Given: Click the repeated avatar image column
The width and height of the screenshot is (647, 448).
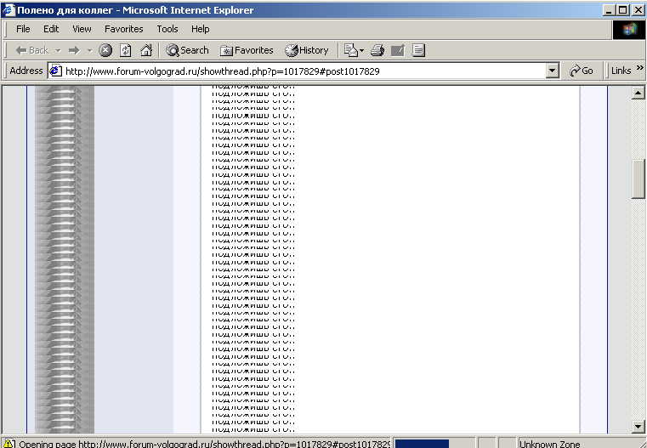Looking at the screenshot, I should [x=65, y=259].
